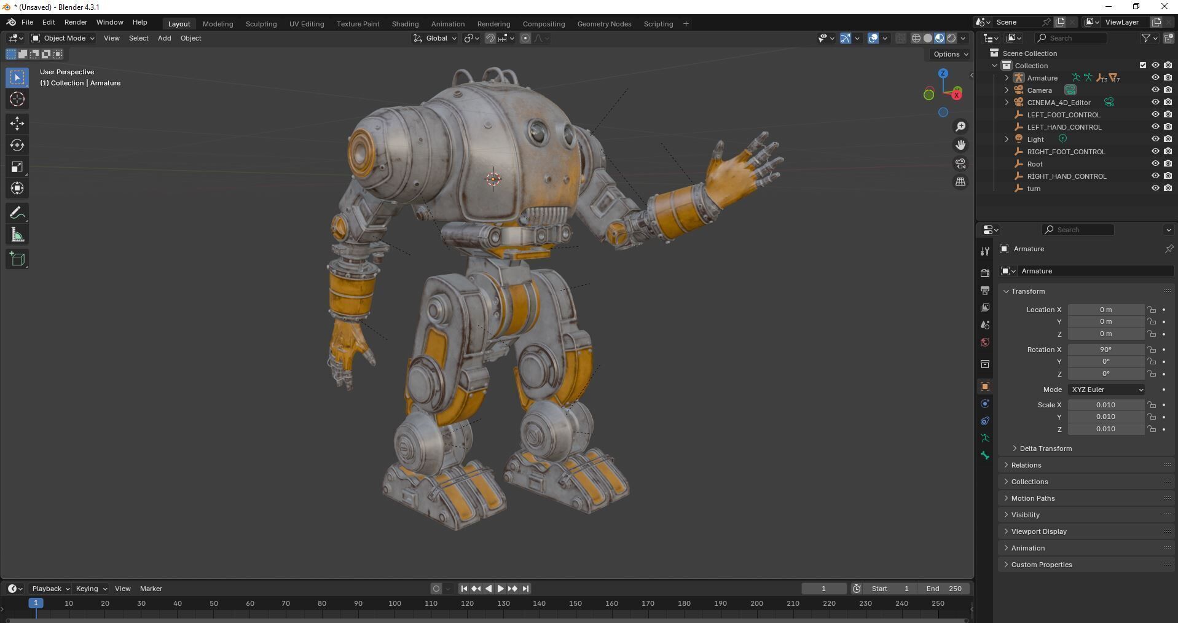This screenshot has height=623, width=1178.
Task: Select the Annotate tool
Action: tap(17, 213)
